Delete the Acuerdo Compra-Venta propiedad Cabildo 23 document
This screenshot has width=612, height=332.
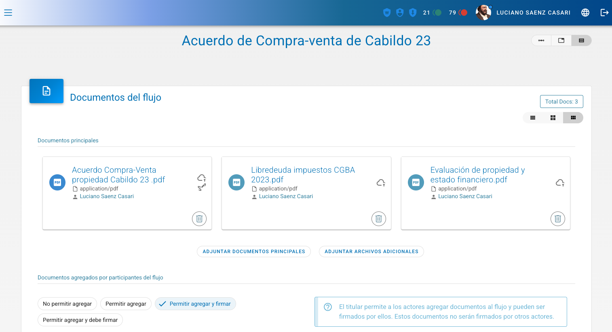pos(199,219)
